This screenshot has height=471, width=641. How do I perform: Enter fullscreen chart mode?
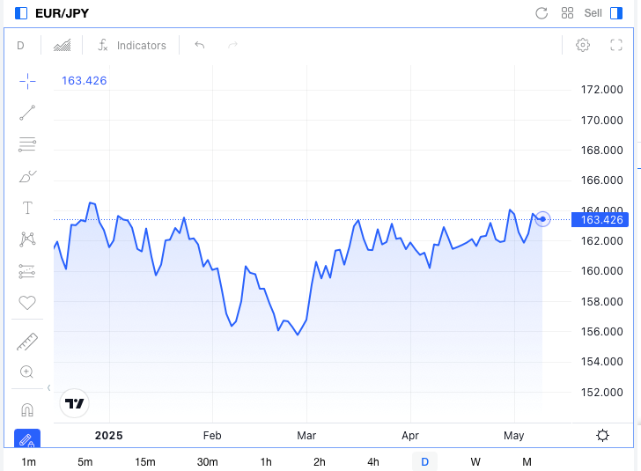(616, 45)
